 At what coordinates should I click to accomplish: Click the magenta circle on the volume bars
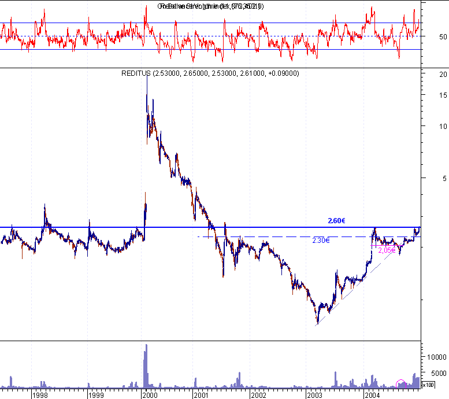tap(401, 384)
